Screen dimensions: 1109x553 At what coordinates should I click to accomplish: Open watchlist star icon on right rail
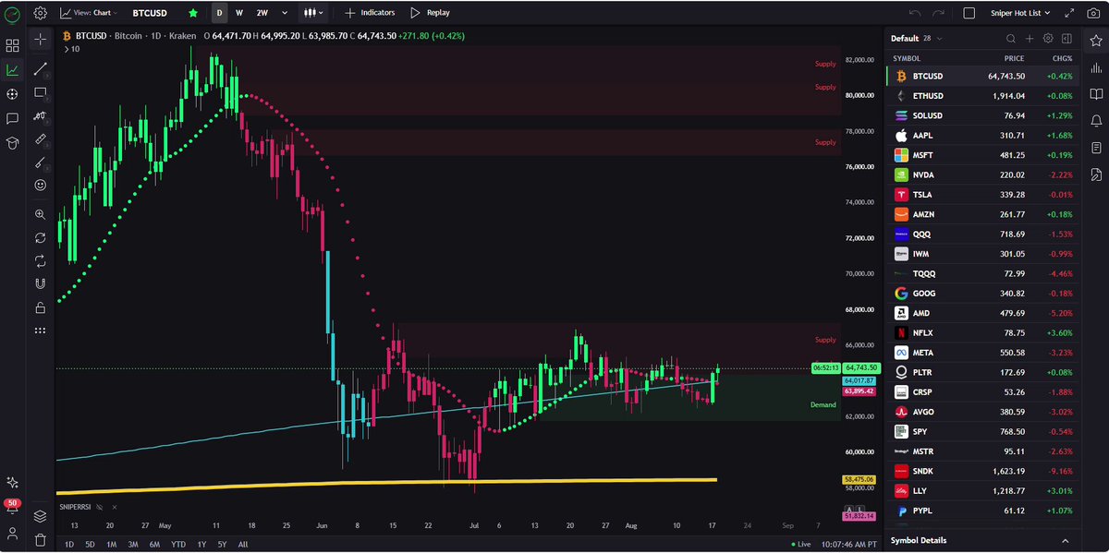pyautogui.click(x=1095, y=42)
